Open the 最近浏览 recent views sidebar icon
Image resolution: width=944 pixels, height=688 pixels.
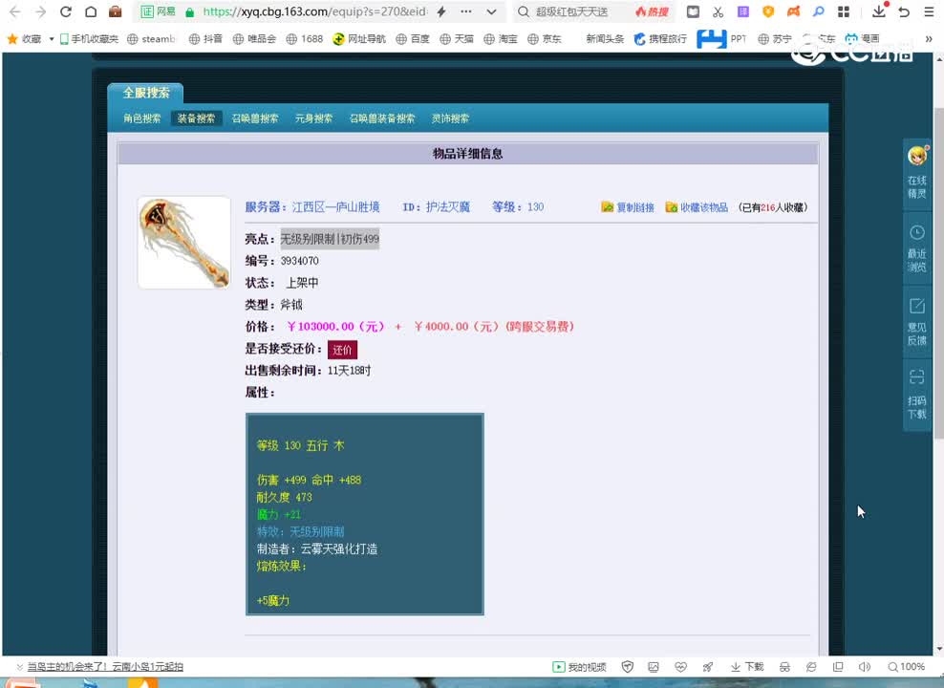pyautogui.click(x=917, y=248)
